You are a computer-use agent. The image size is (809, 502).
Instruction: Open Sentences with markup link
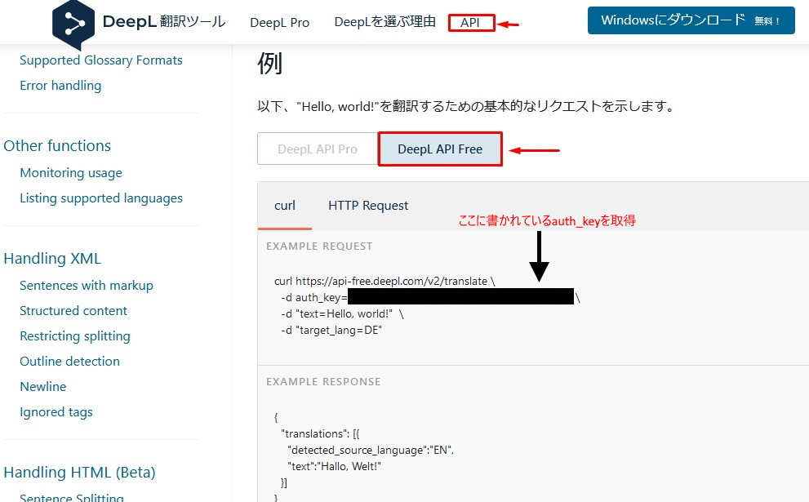tap(87, 286)
